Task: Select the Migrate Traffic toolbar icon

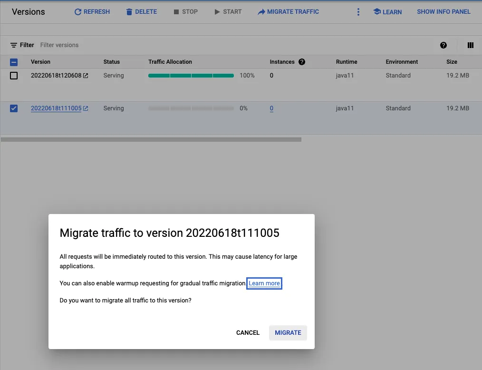Action: [x=261, y=11]
